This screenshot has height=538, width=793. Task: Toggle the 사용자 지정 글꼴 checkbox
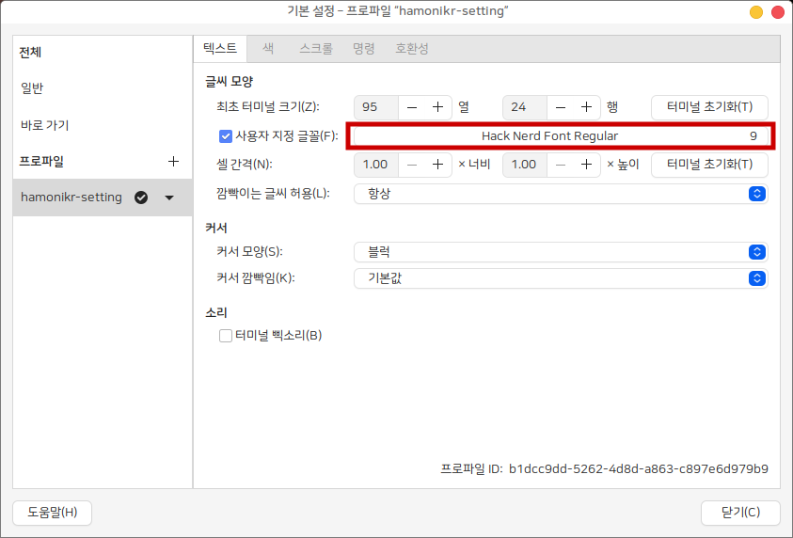click(225, 135)
